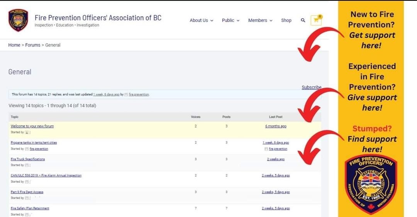Click last post time in Fire Safety Plan row

(x=276, y=208)
